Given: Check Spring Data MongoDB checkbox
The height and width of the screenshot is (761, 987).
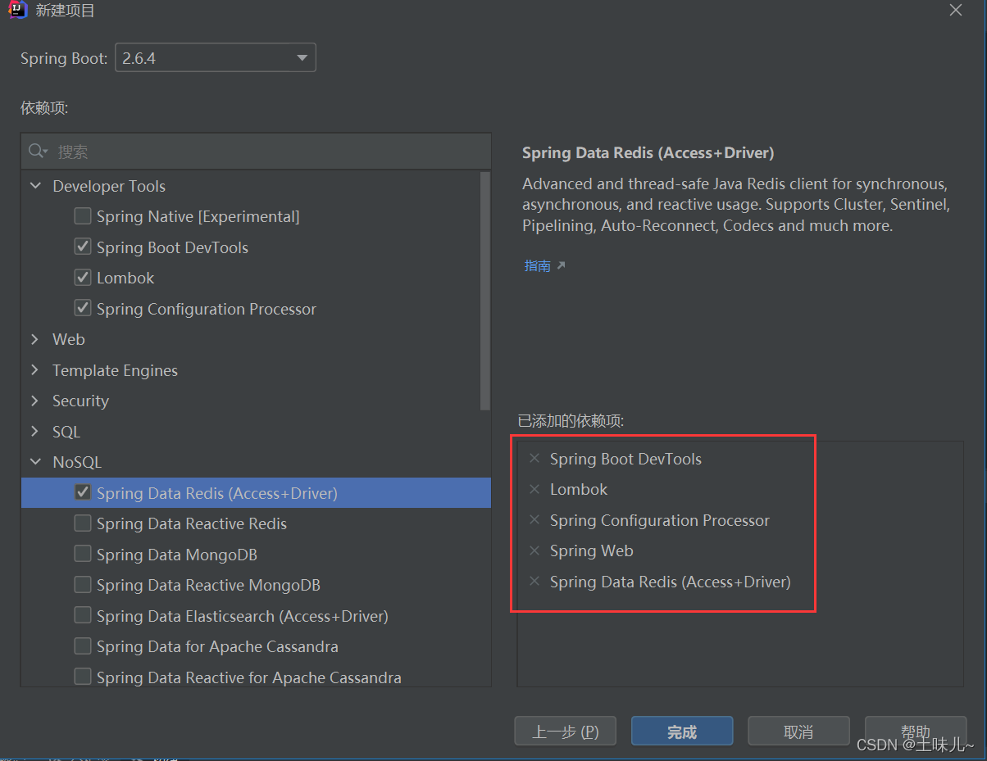Looking at the screenshot, I should (83, 555).
